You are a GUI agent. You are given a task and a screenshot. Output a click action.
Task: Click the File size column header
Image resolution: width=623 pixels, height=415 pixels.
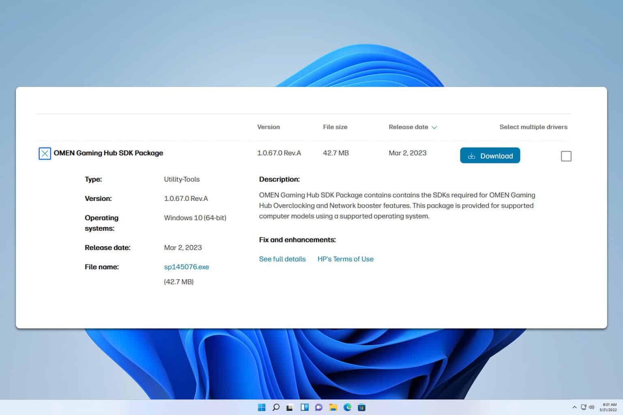click(x=335, y=127)
